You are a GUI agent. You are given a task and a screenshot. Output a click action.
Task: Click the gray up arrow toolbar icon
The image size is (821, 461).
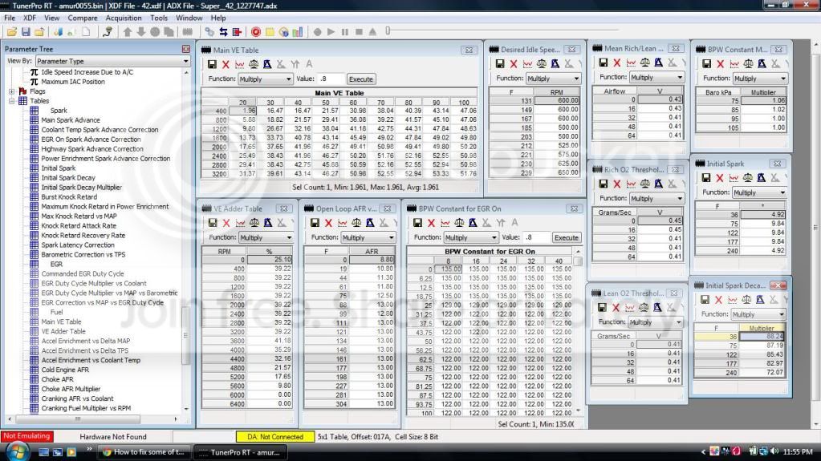(x=128, y=32)
